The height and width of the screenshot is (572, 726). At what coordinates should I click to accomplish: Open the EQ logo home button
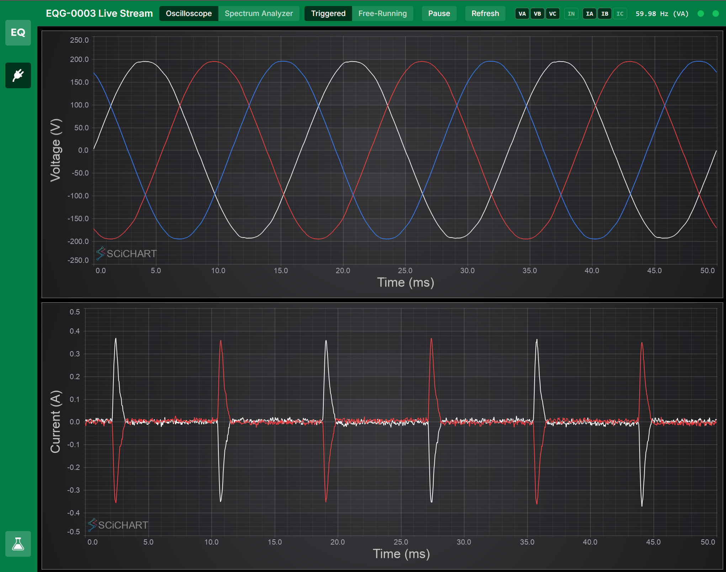[x=18, y=33]
